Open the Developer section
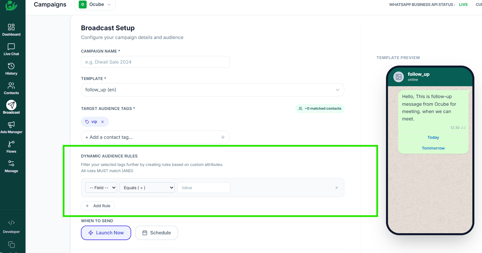Image resolution: width=482 pixels, height=253 pixels. click(11, 227)
